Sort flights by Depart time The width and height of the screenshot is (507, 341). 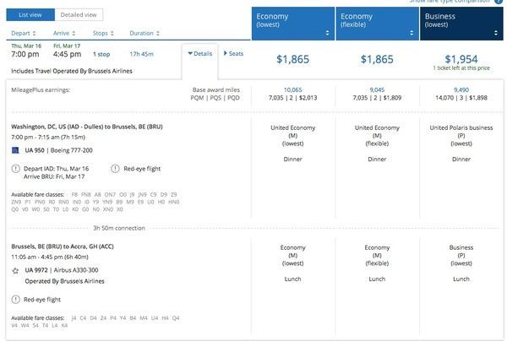pos(25,33)
